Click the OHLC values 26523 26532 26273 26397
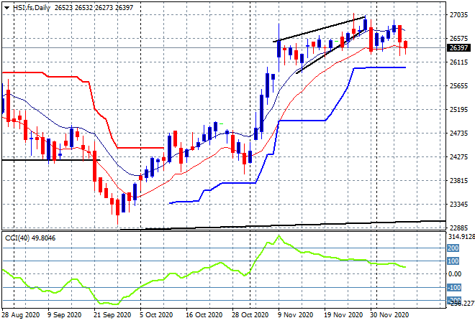The image size is (475, 323). tap(94, 8)
